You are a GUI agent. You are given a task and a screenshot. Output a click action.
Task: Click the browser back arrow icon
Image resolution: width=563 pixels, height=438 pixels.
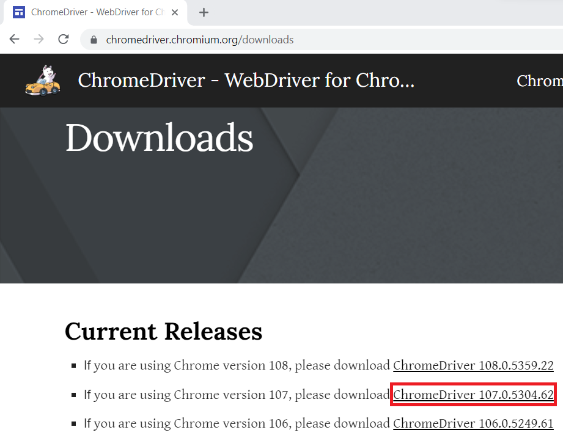point(14,38)
